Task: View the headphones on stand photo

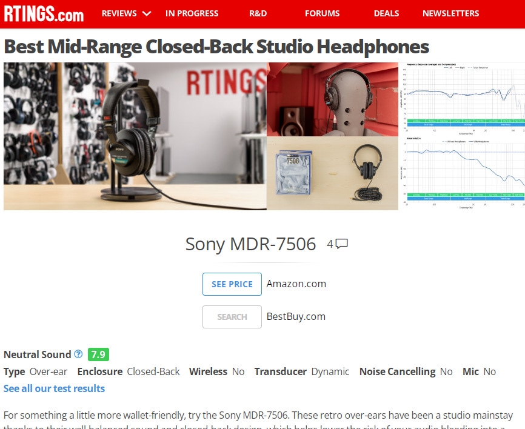Action: 135,136
